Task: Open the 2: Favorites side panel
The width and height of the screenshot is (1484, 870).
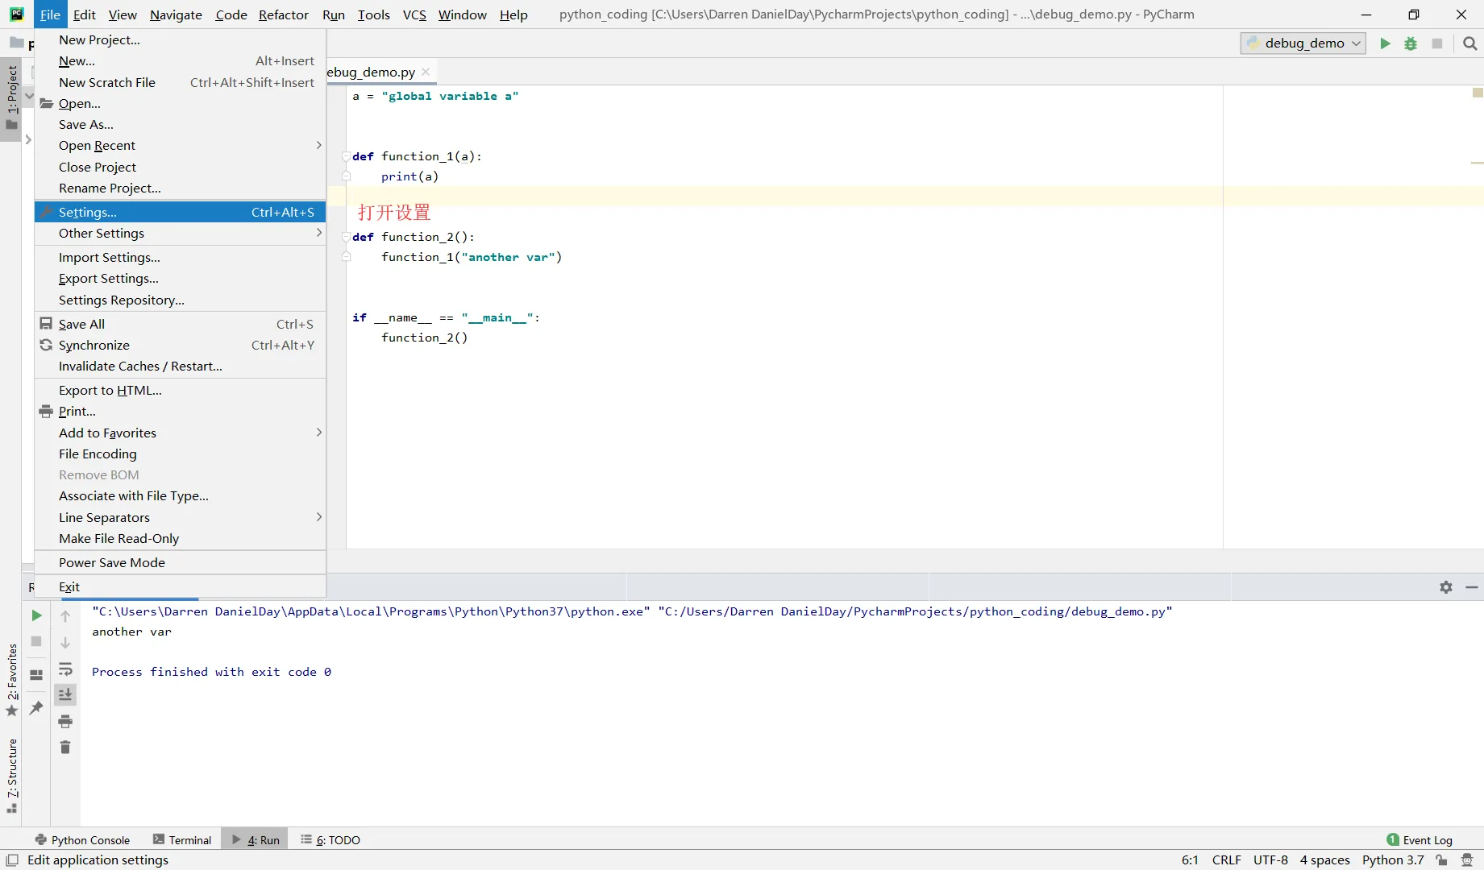Action: click(11, 680)
